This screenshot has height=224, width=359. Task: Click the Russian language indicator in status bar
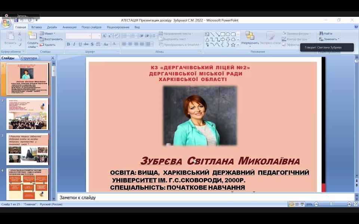pyautogui.click(x=51, y=204)
